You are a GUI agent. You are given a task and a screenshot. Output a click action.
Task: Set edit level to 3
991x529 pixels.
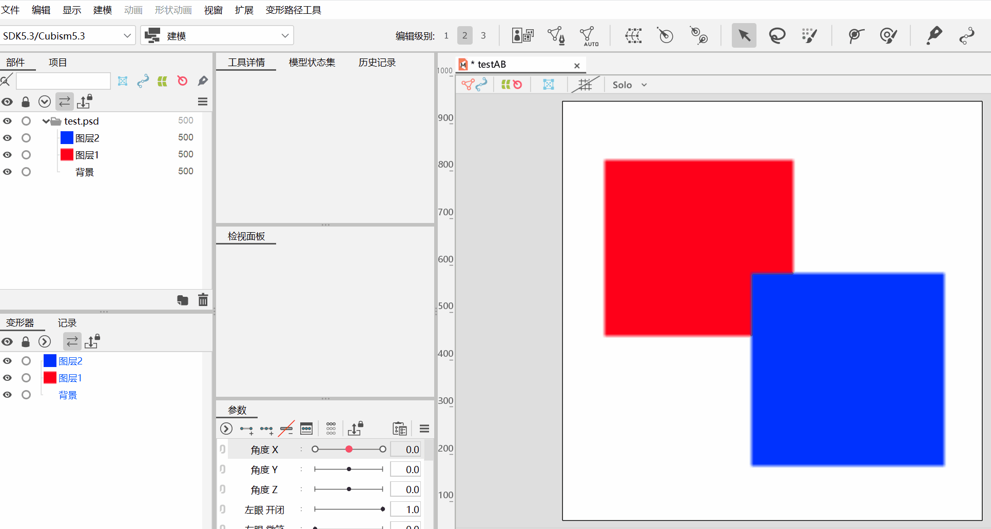coord(483,36)
